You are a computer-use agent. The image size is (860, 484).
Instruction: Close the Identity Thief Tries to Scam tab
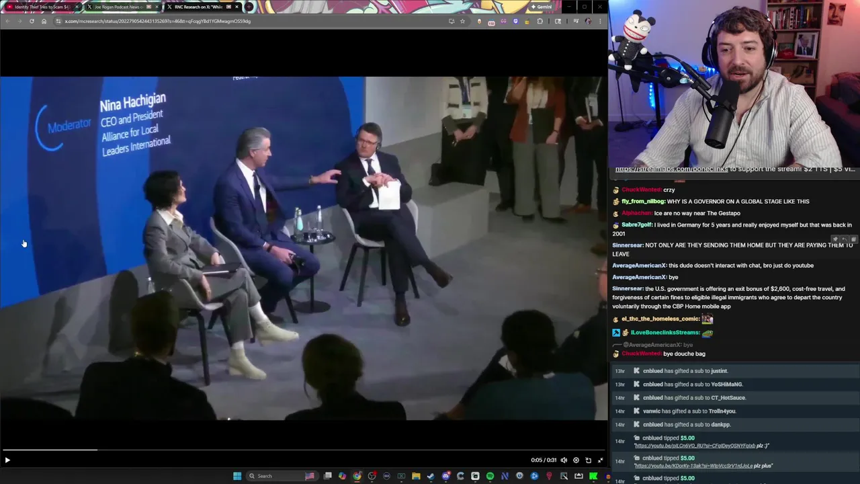(77, 7)
